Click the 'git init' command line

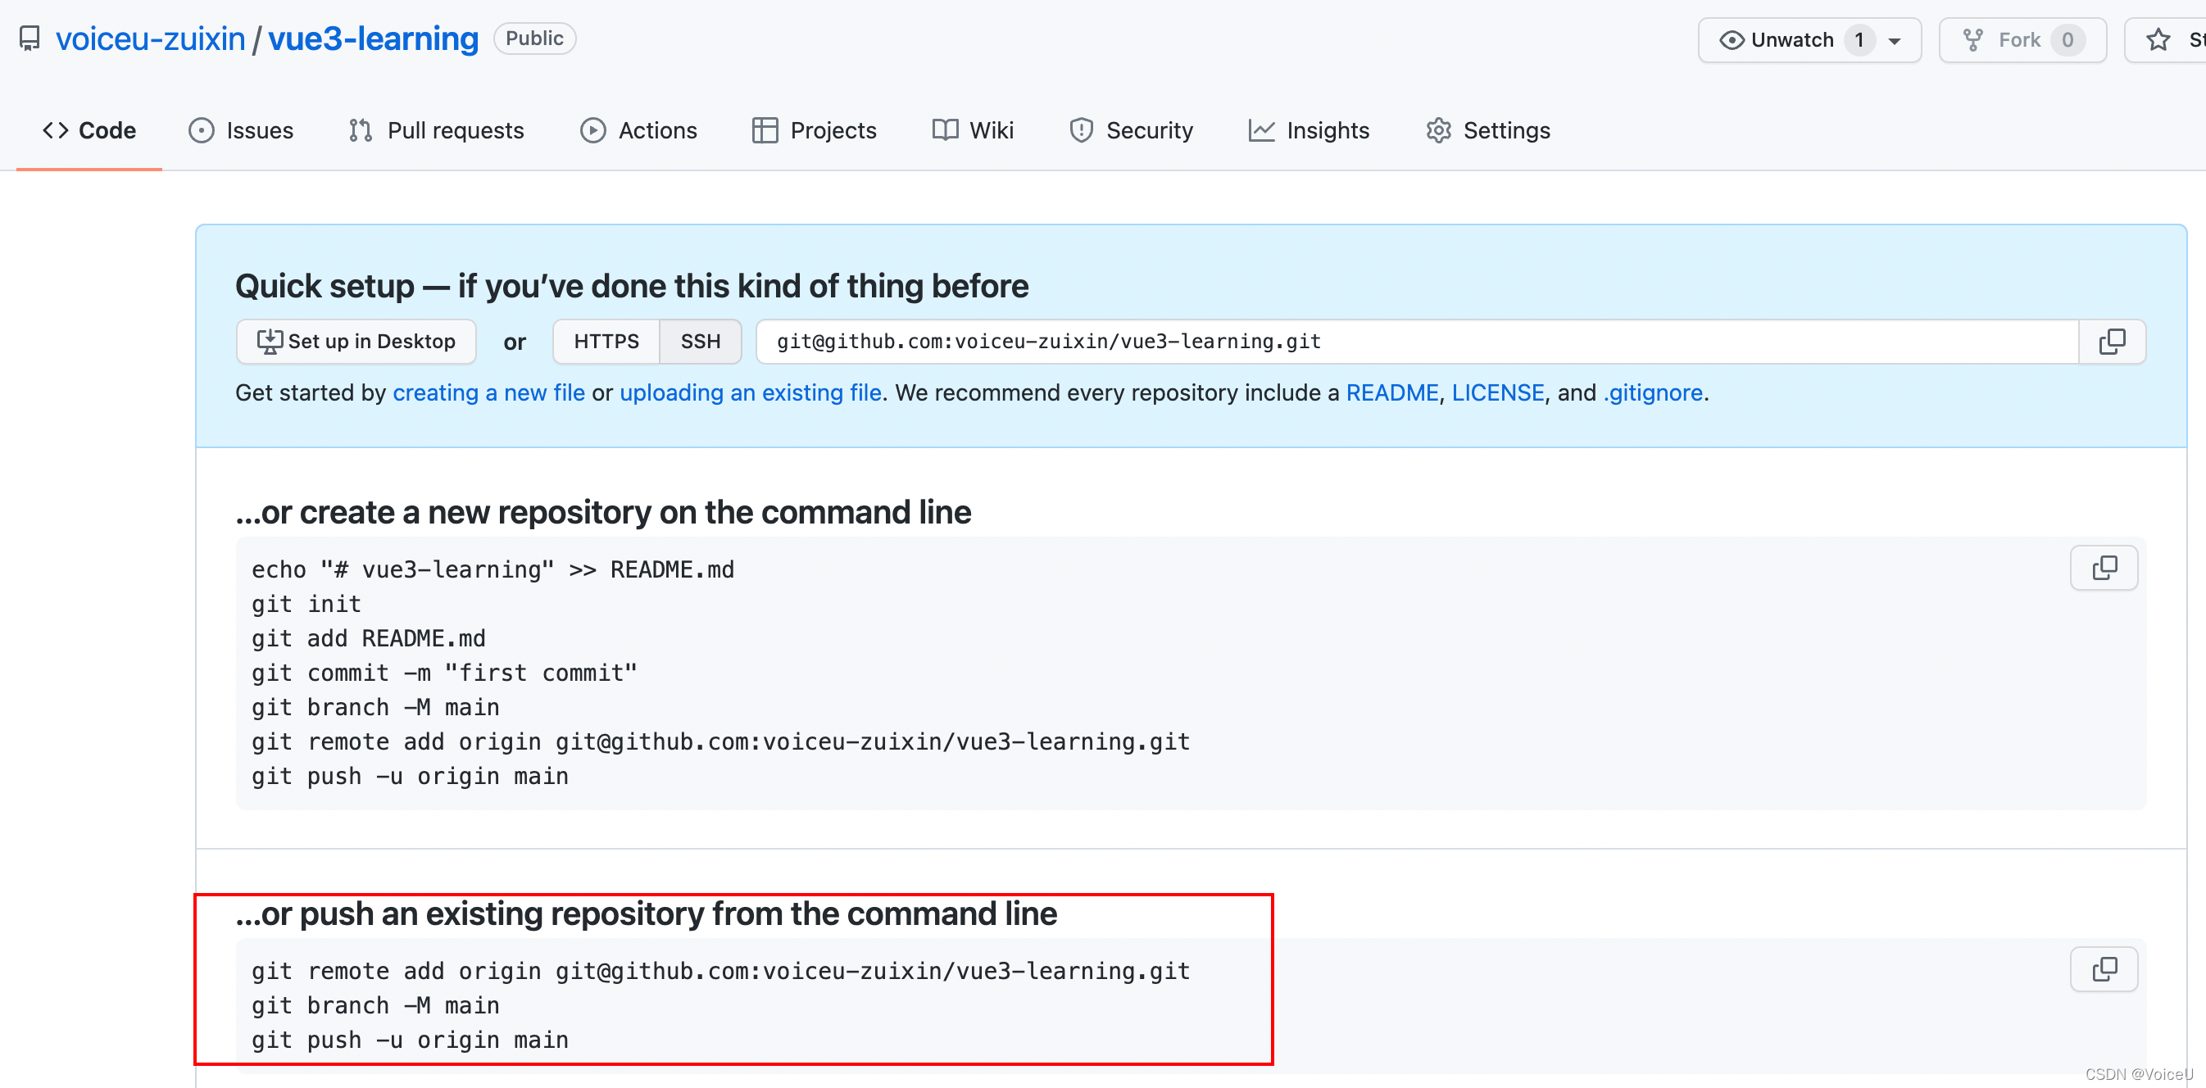click(306, 605)
